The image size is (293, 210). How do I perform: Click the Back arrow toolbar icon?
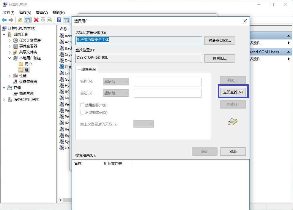(4, 20)
